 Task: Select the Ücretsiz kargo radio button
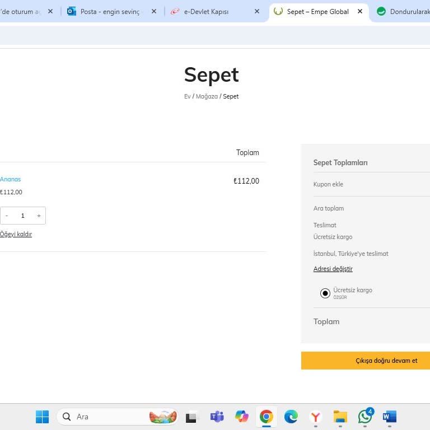(x=325, y=293)
